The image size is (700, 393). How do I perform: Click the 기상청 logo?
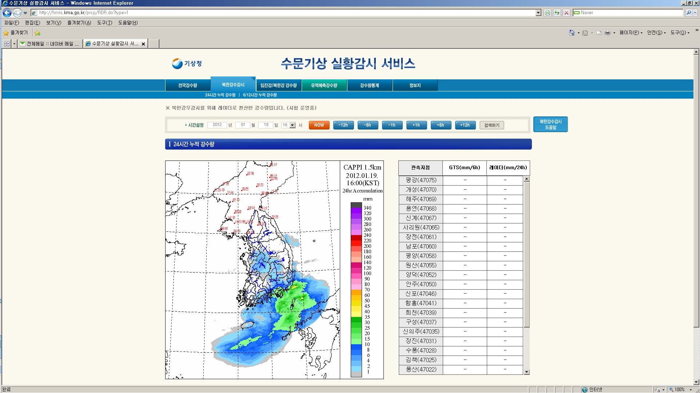187,63
